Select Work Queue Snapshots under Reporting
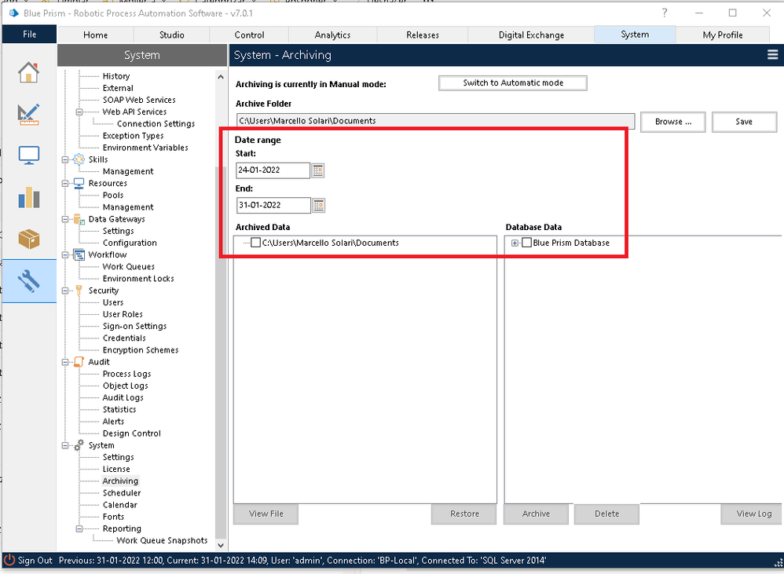The width and height of the screenshot is (784, 574). pos(162,540)
